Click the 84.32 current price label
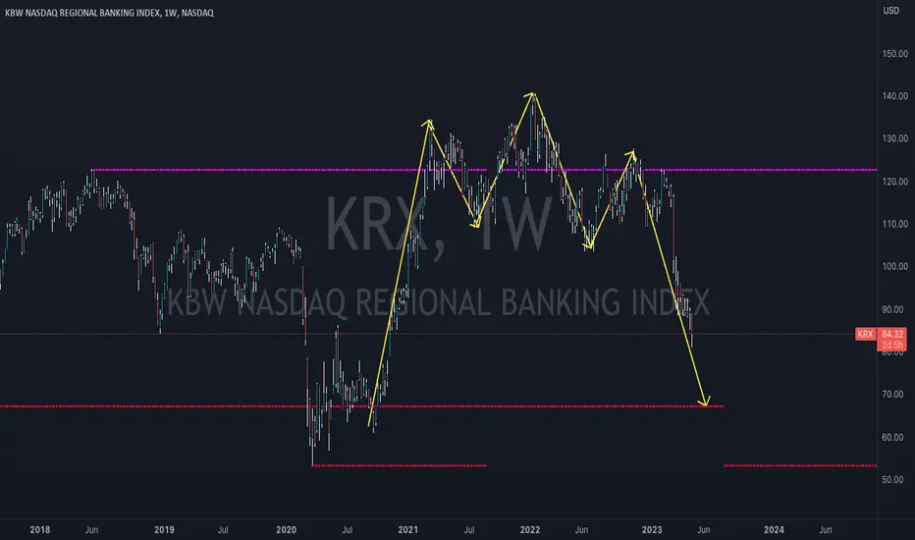The height and width of the screenshot is (540, 915). pos(892,334)
